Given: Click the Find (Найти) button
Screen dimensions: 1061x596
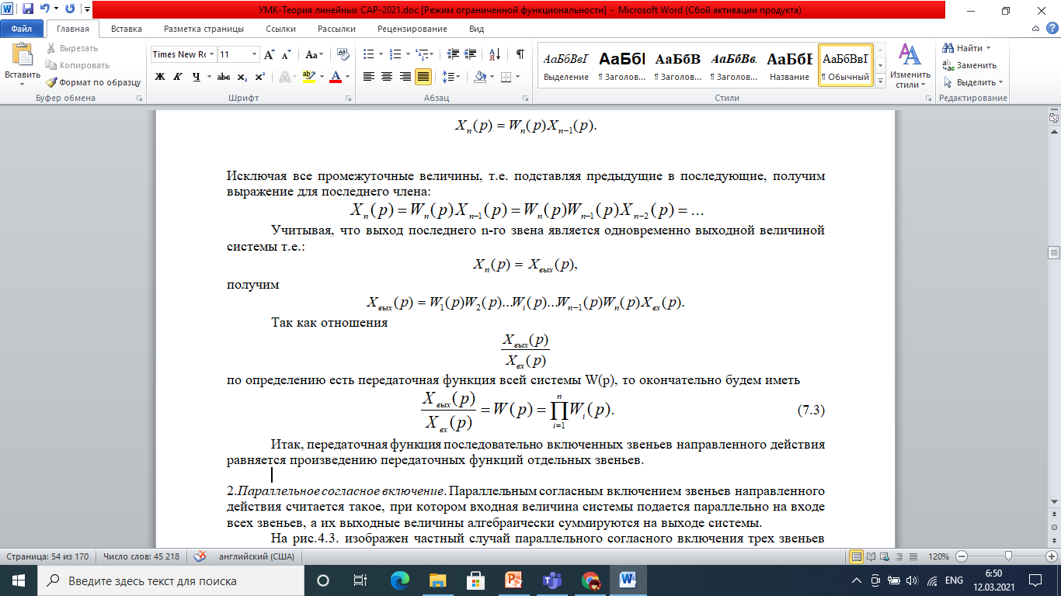Looking at the screenshot, I should [x=965, y=48].
